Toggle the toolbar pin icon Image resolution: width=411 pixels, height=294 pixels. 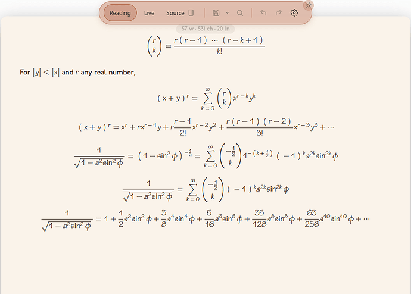tap(309, 5)
